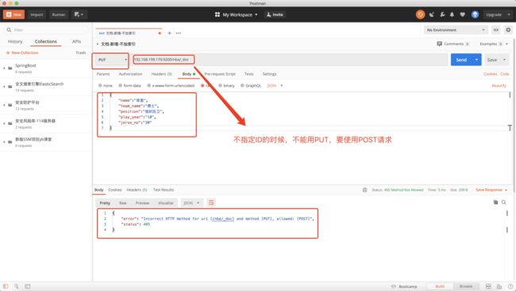This screenshot has width=516, height=291.
Task: Click the sidebar Filter search field
Action: click(46, 29)
